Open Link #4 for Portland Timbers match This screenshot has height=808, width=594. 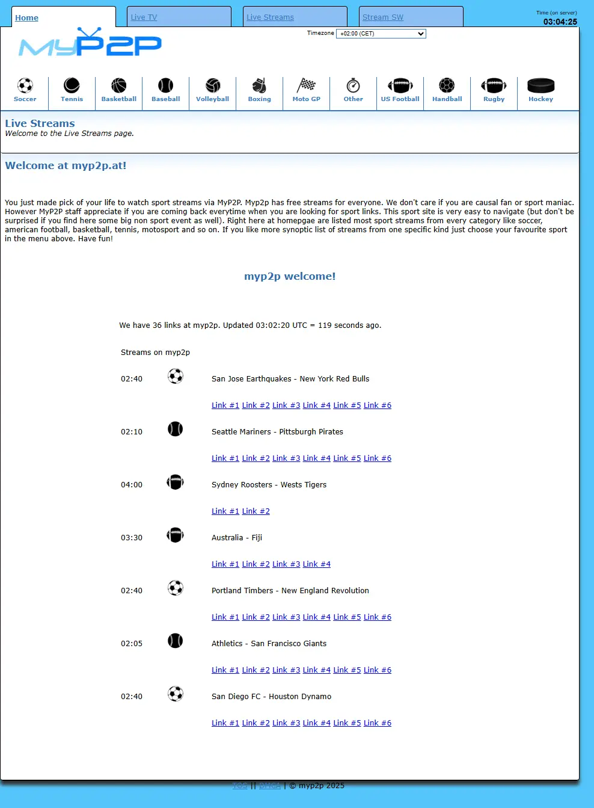(x=317, y=617)
